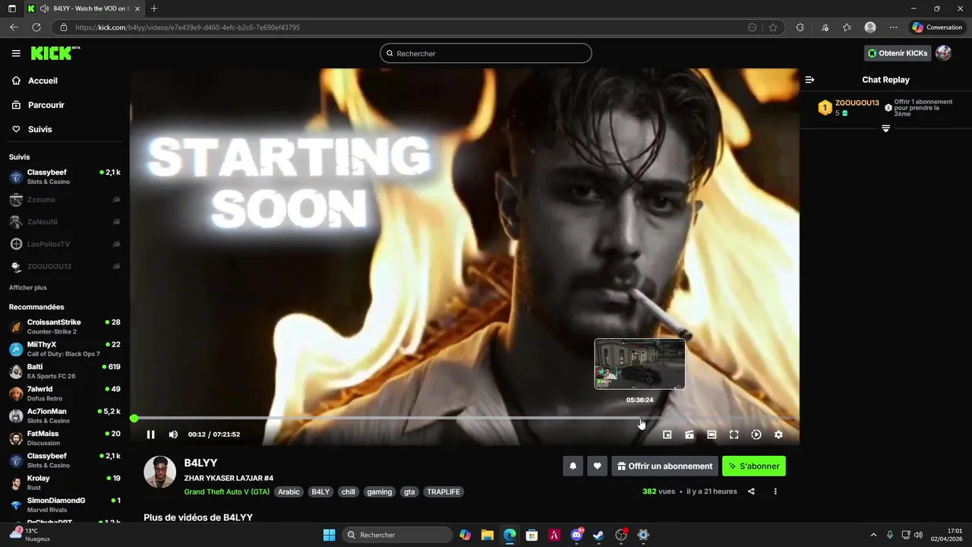
Task: Open ZGOUGOU13 channel in sidebar
Action: click(64, 267)
